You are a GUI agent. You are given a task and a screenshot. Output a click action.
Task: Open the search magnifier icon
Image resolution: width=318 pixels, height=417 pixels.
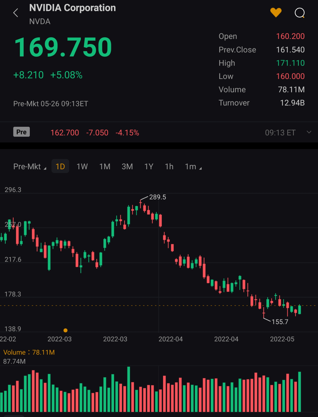pos(300,13)
